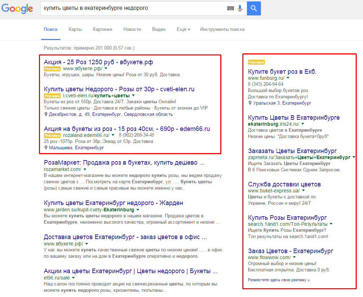The height and width of the screenshot is (297, 363).
Task: Expand arrow next to www.funburg.ru/
Action: click(288, 78)
